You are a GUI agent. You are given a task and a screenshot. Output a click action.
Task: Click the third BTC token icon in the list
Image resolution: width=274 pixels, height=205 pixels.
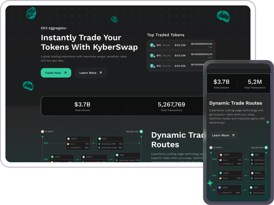(x=152, y=66)
